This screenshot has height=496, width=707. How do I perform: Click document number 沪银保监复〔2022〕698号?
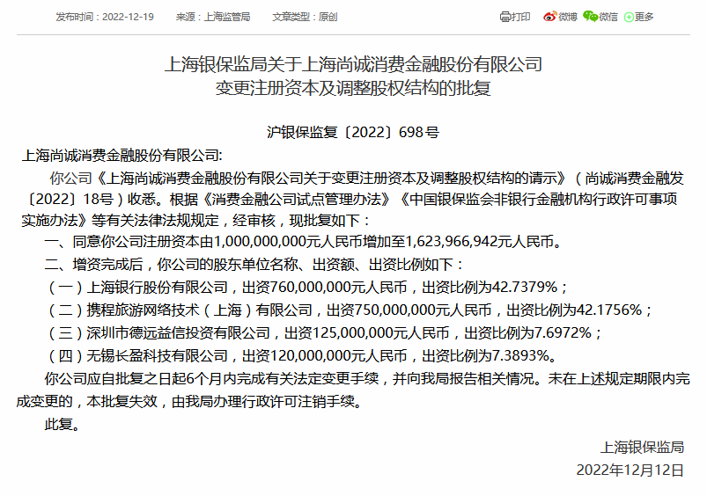[x=353, y=133]
